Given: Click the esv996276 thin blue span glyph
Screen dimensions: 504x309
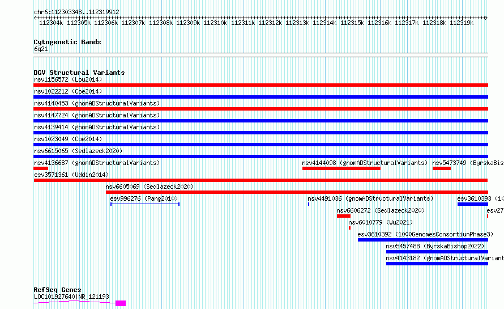Looking at the screenshot, I should 145,204.
